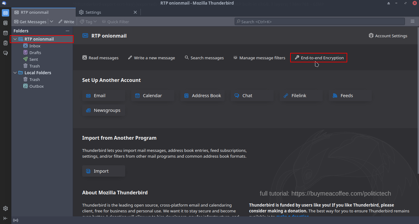Open Trash under Local Folders
The width and height of the screenshot is (419, 224).
[42, 79]
